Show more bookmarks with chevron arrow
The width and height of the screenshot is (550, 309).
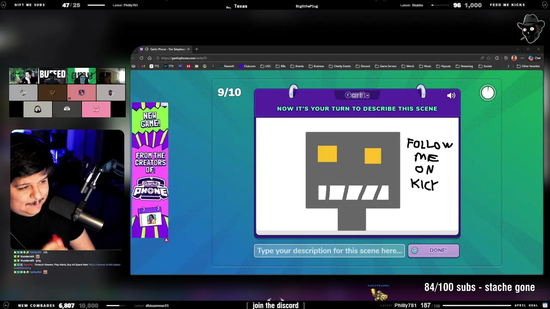[508, 66]
